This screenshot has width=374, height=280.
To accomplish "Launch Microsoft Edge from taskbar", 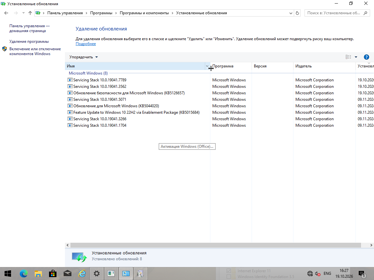I will click(x=23, y=274).
